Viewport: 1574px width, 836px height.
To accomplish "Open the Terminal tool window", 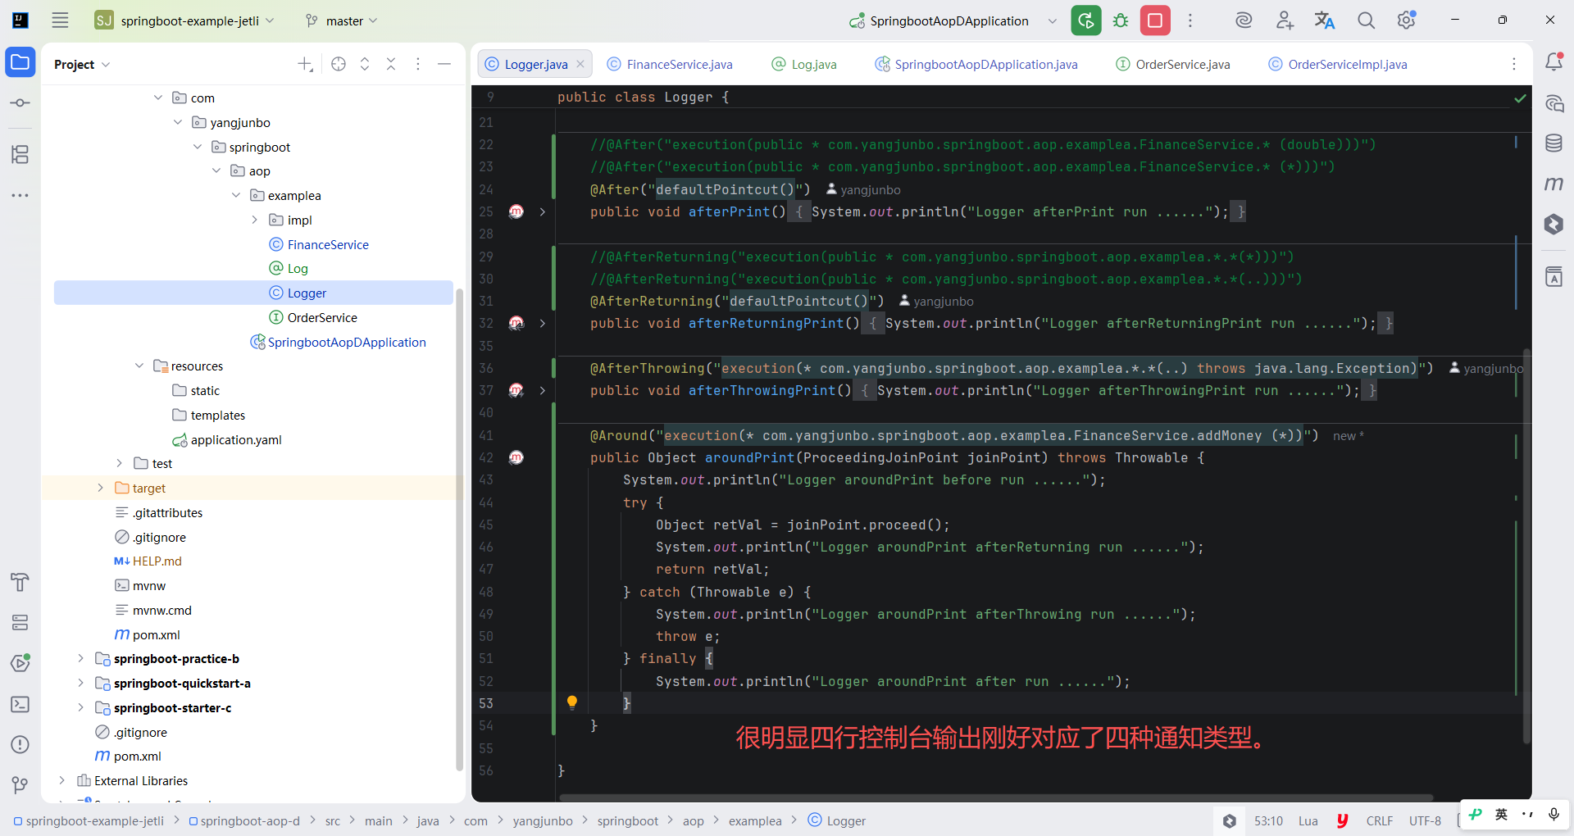I will tap(20, 704).
